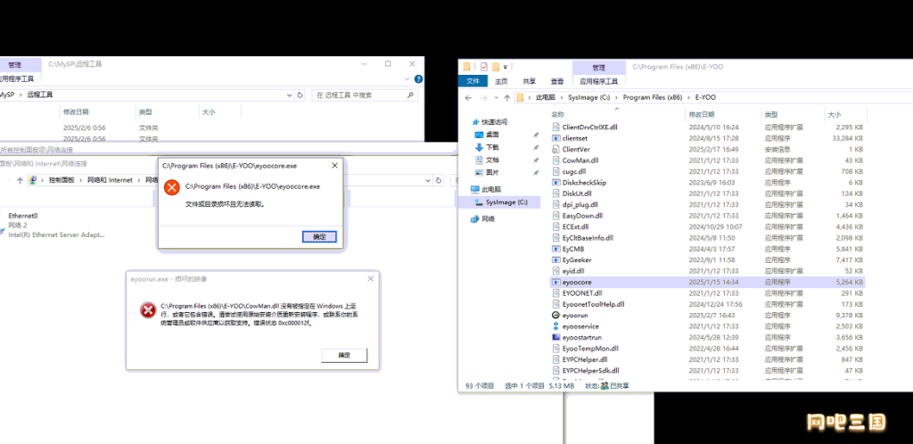
Task: Close the eyoocore.exe error dialog
Action: [335, 165]
